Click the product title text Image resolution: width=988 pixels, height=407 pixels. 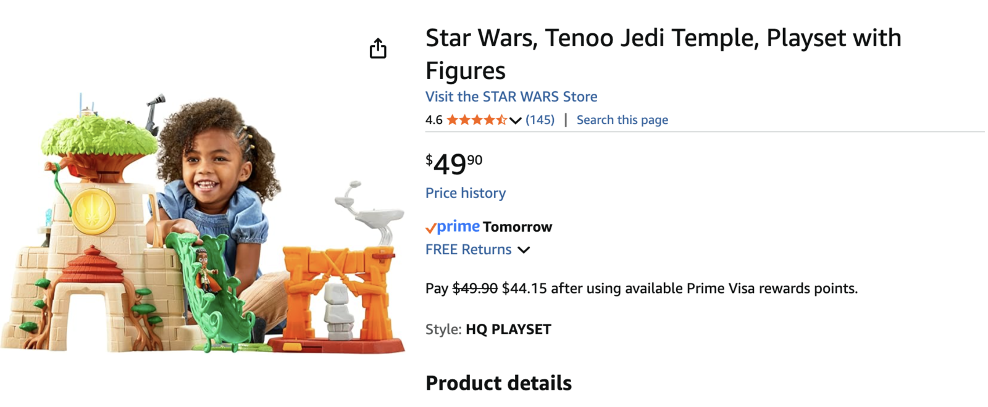pos(663,54)
